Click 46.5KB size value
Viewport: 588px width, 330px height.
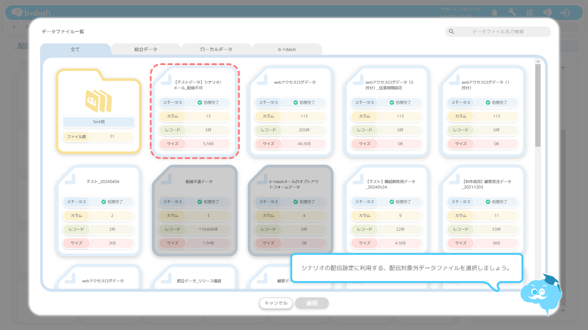click(304, 144)
